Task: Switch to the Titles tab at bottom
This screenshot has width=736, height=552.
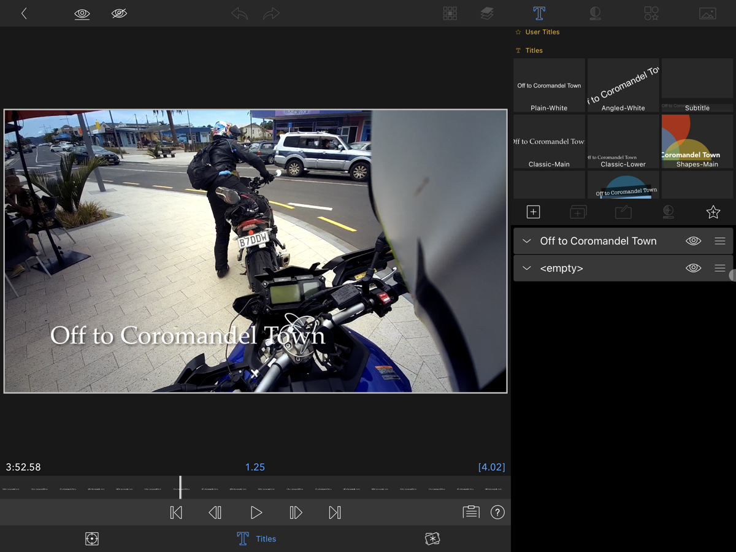Action: [x=256, y=539]
